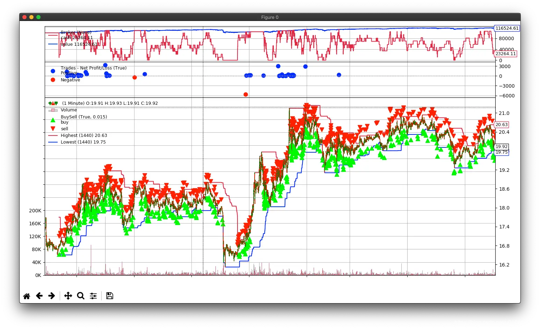Click the Broker (None) legend entry
Screen dimensions: 540x329
coord(76,32)
